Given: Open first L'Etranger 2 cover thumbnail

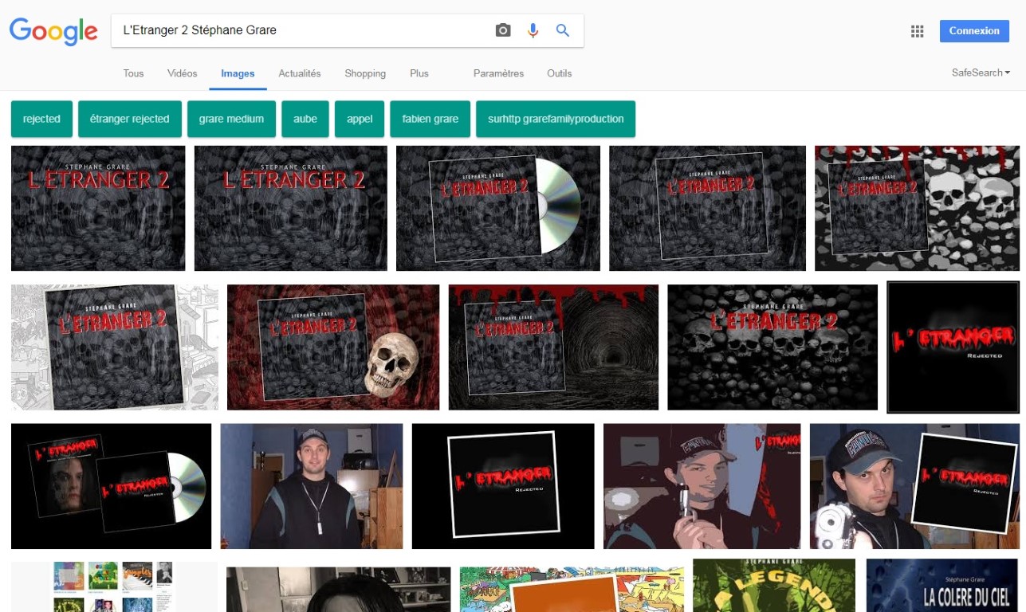Looking at the screenshot, I should [98, 208].
